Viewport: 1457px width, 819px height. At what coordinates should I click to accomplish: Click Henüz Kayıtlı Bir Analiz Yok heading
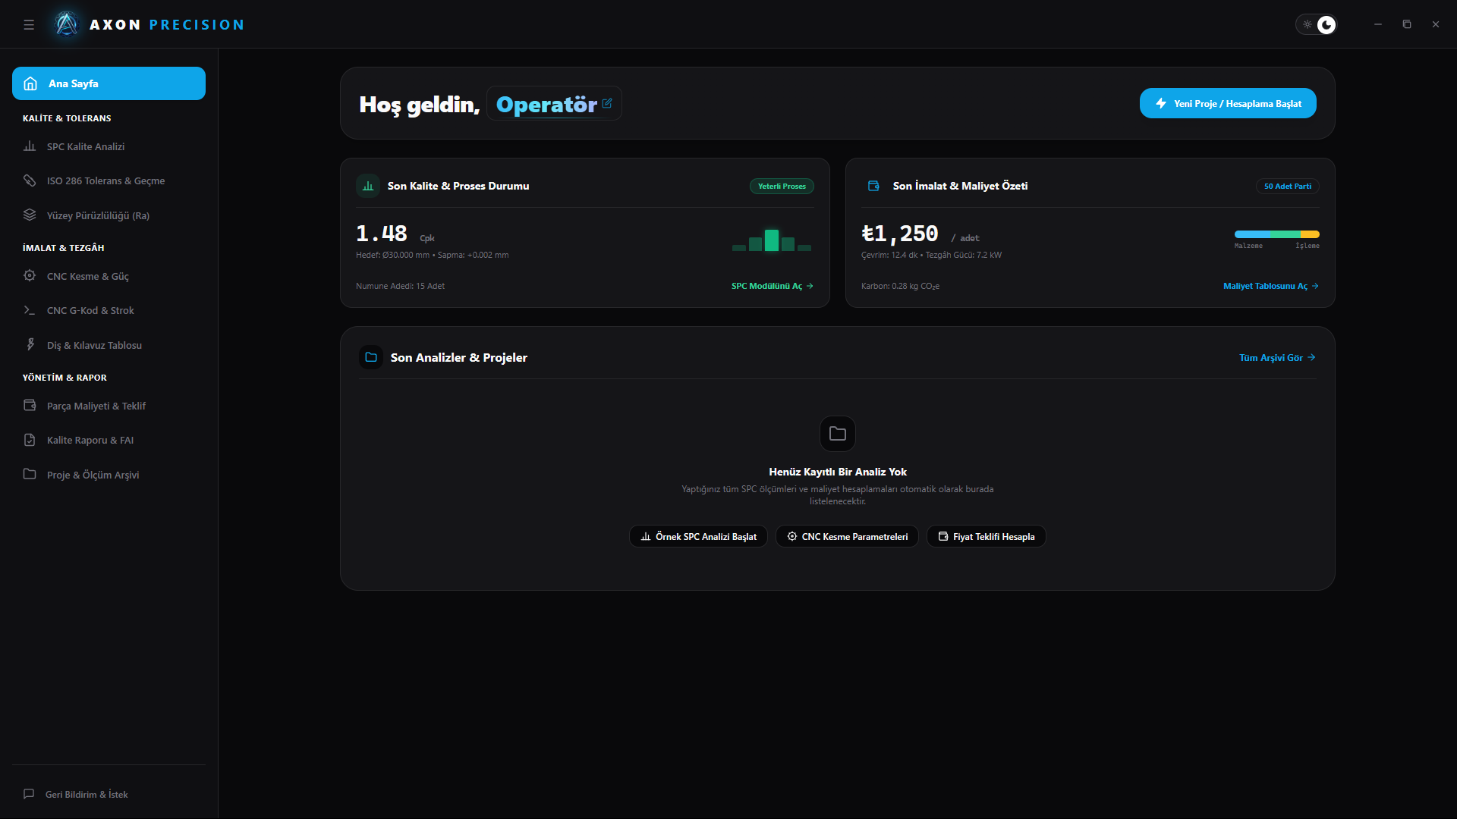(x=838, y=472)
